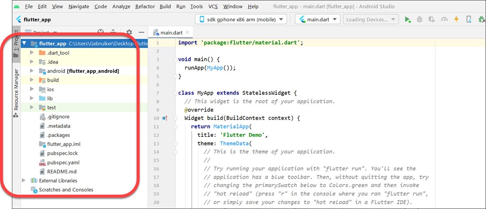Open the main.dart run configuration dropdown
This screenshot has width=486, height=209.
click(318, 19)
